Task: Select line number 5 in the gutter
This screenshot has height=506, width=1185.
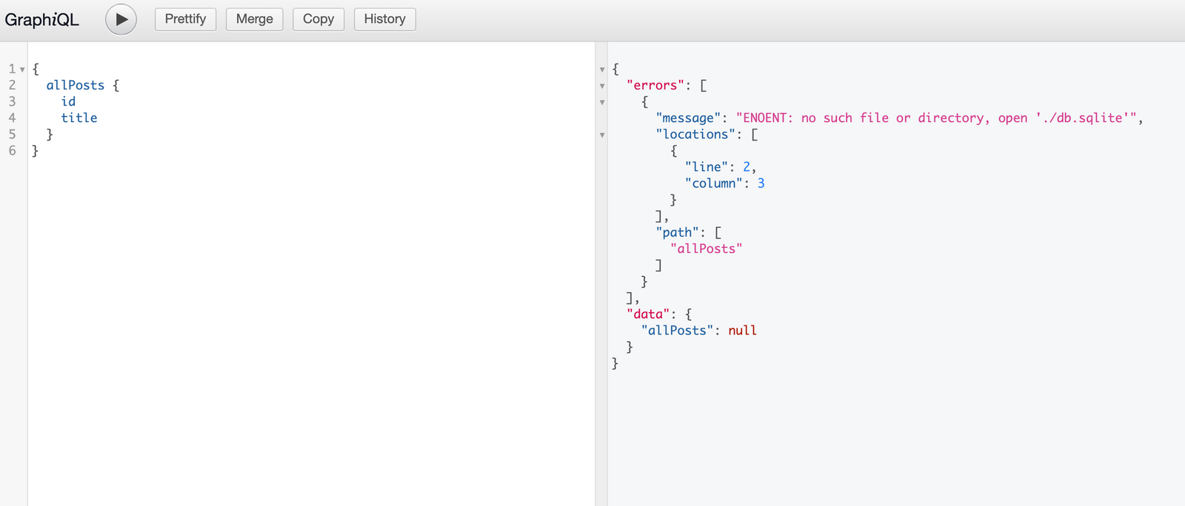Action: tap(12, 134)
